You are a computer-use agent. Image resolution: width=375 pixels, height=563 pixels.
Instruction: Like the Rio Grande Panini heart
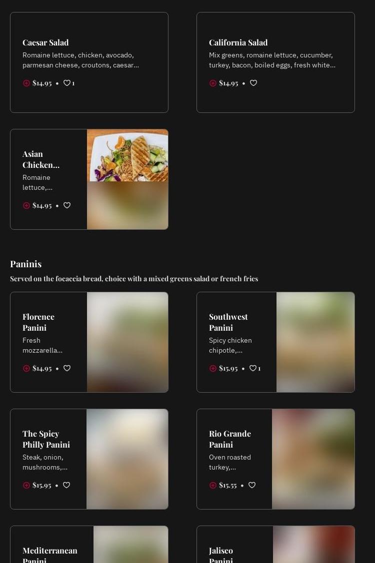click(252, 485)
